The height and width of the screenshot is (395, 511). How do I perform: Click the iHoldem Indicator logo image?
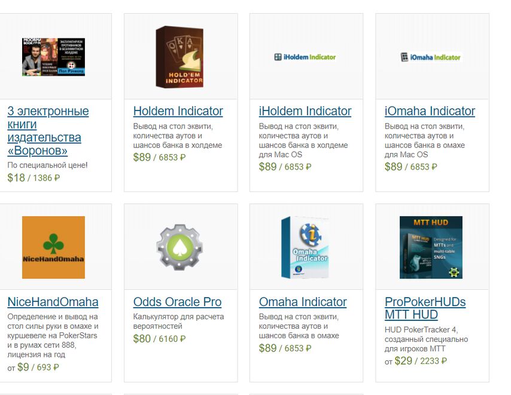pyautogui.click(x=305, y=57)
